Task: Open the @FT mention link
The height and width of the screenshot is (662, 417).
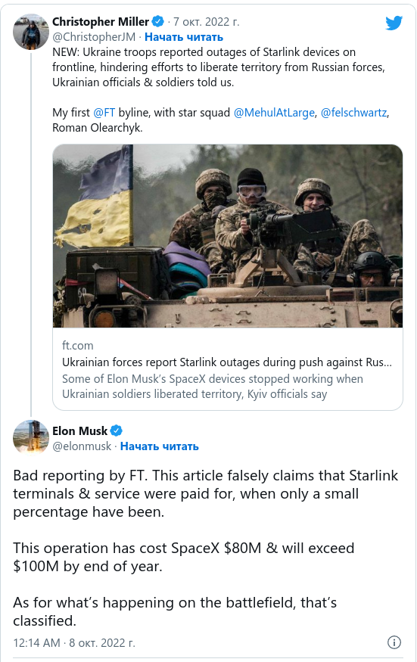Action: tap(104, 112)
